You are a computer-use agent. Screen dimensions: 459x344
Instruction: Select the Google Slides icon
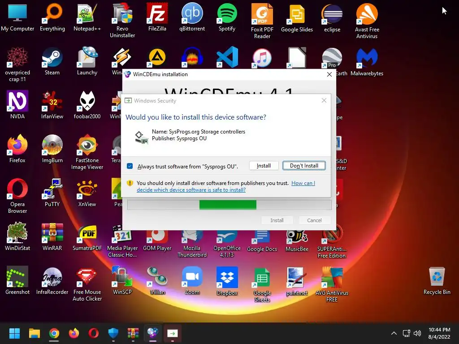tap(297, 18)
